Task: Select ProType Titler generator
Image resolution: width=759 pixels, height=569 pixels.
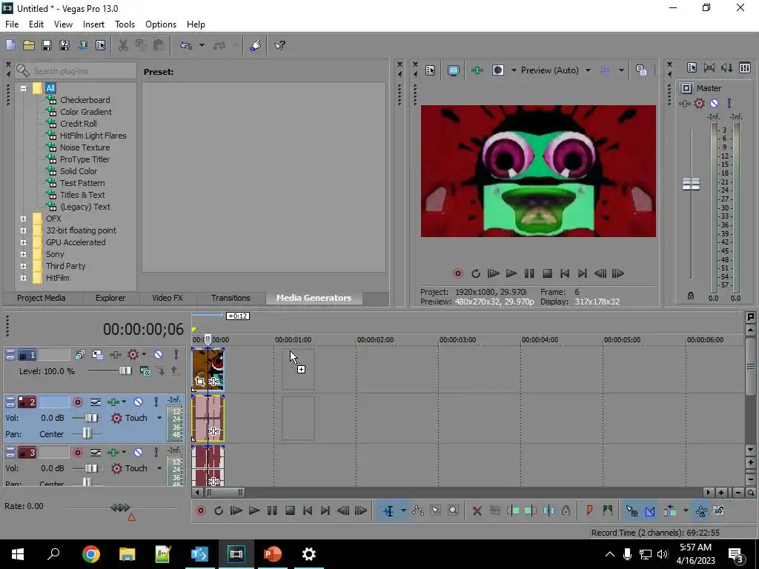Action: point(84,159)
